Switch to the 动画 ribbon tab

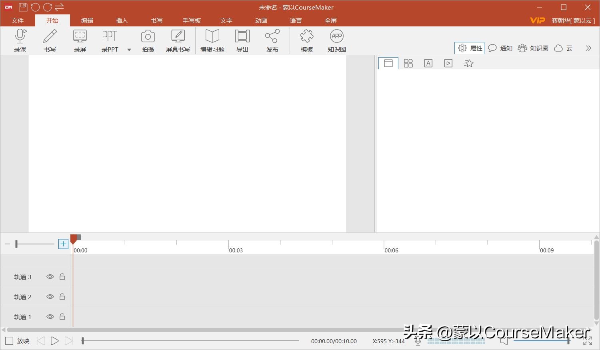tap(261, 20)
